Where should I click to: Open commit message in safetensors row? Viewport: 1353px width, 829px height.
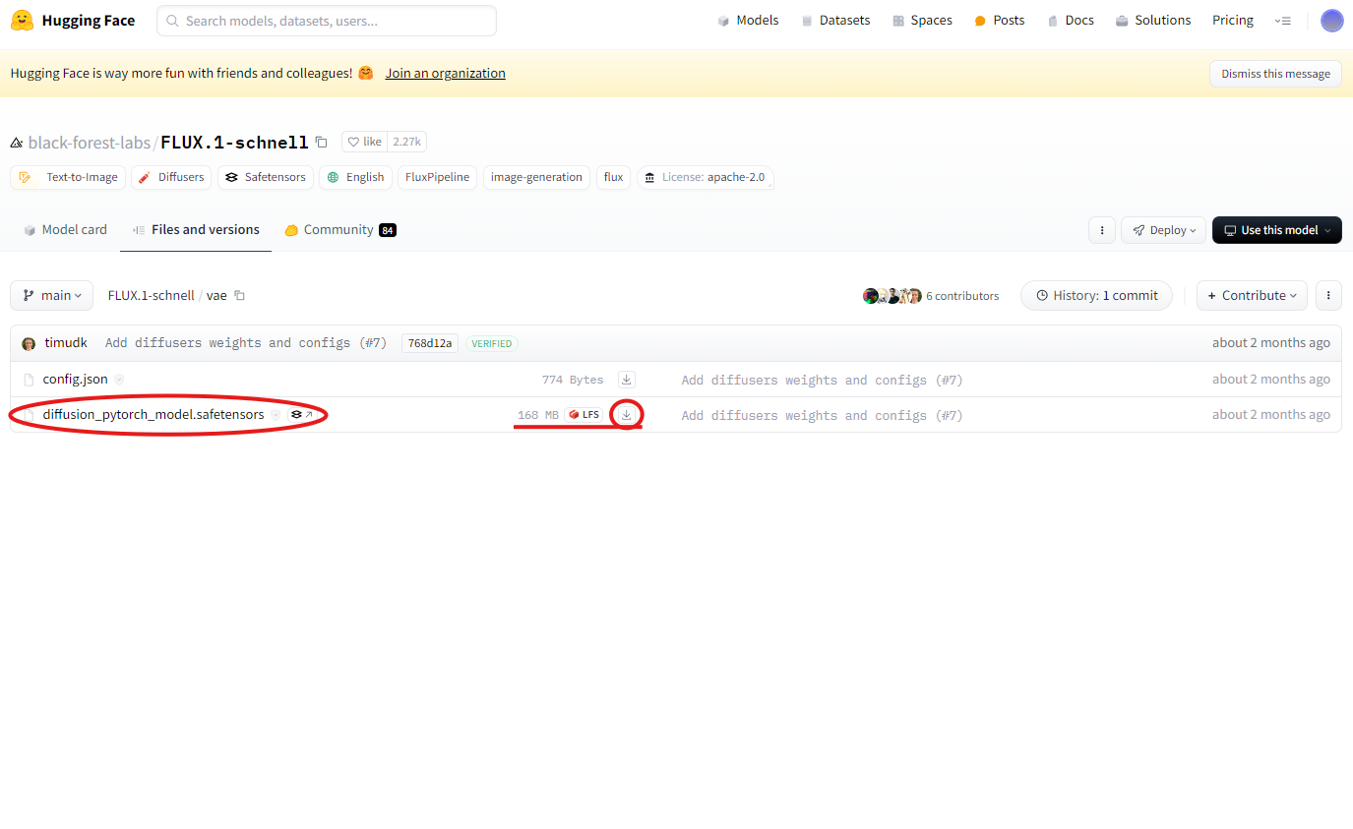coord(822,415)
